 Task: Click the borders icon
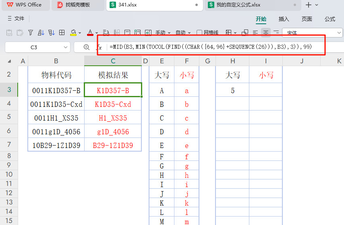229,33
